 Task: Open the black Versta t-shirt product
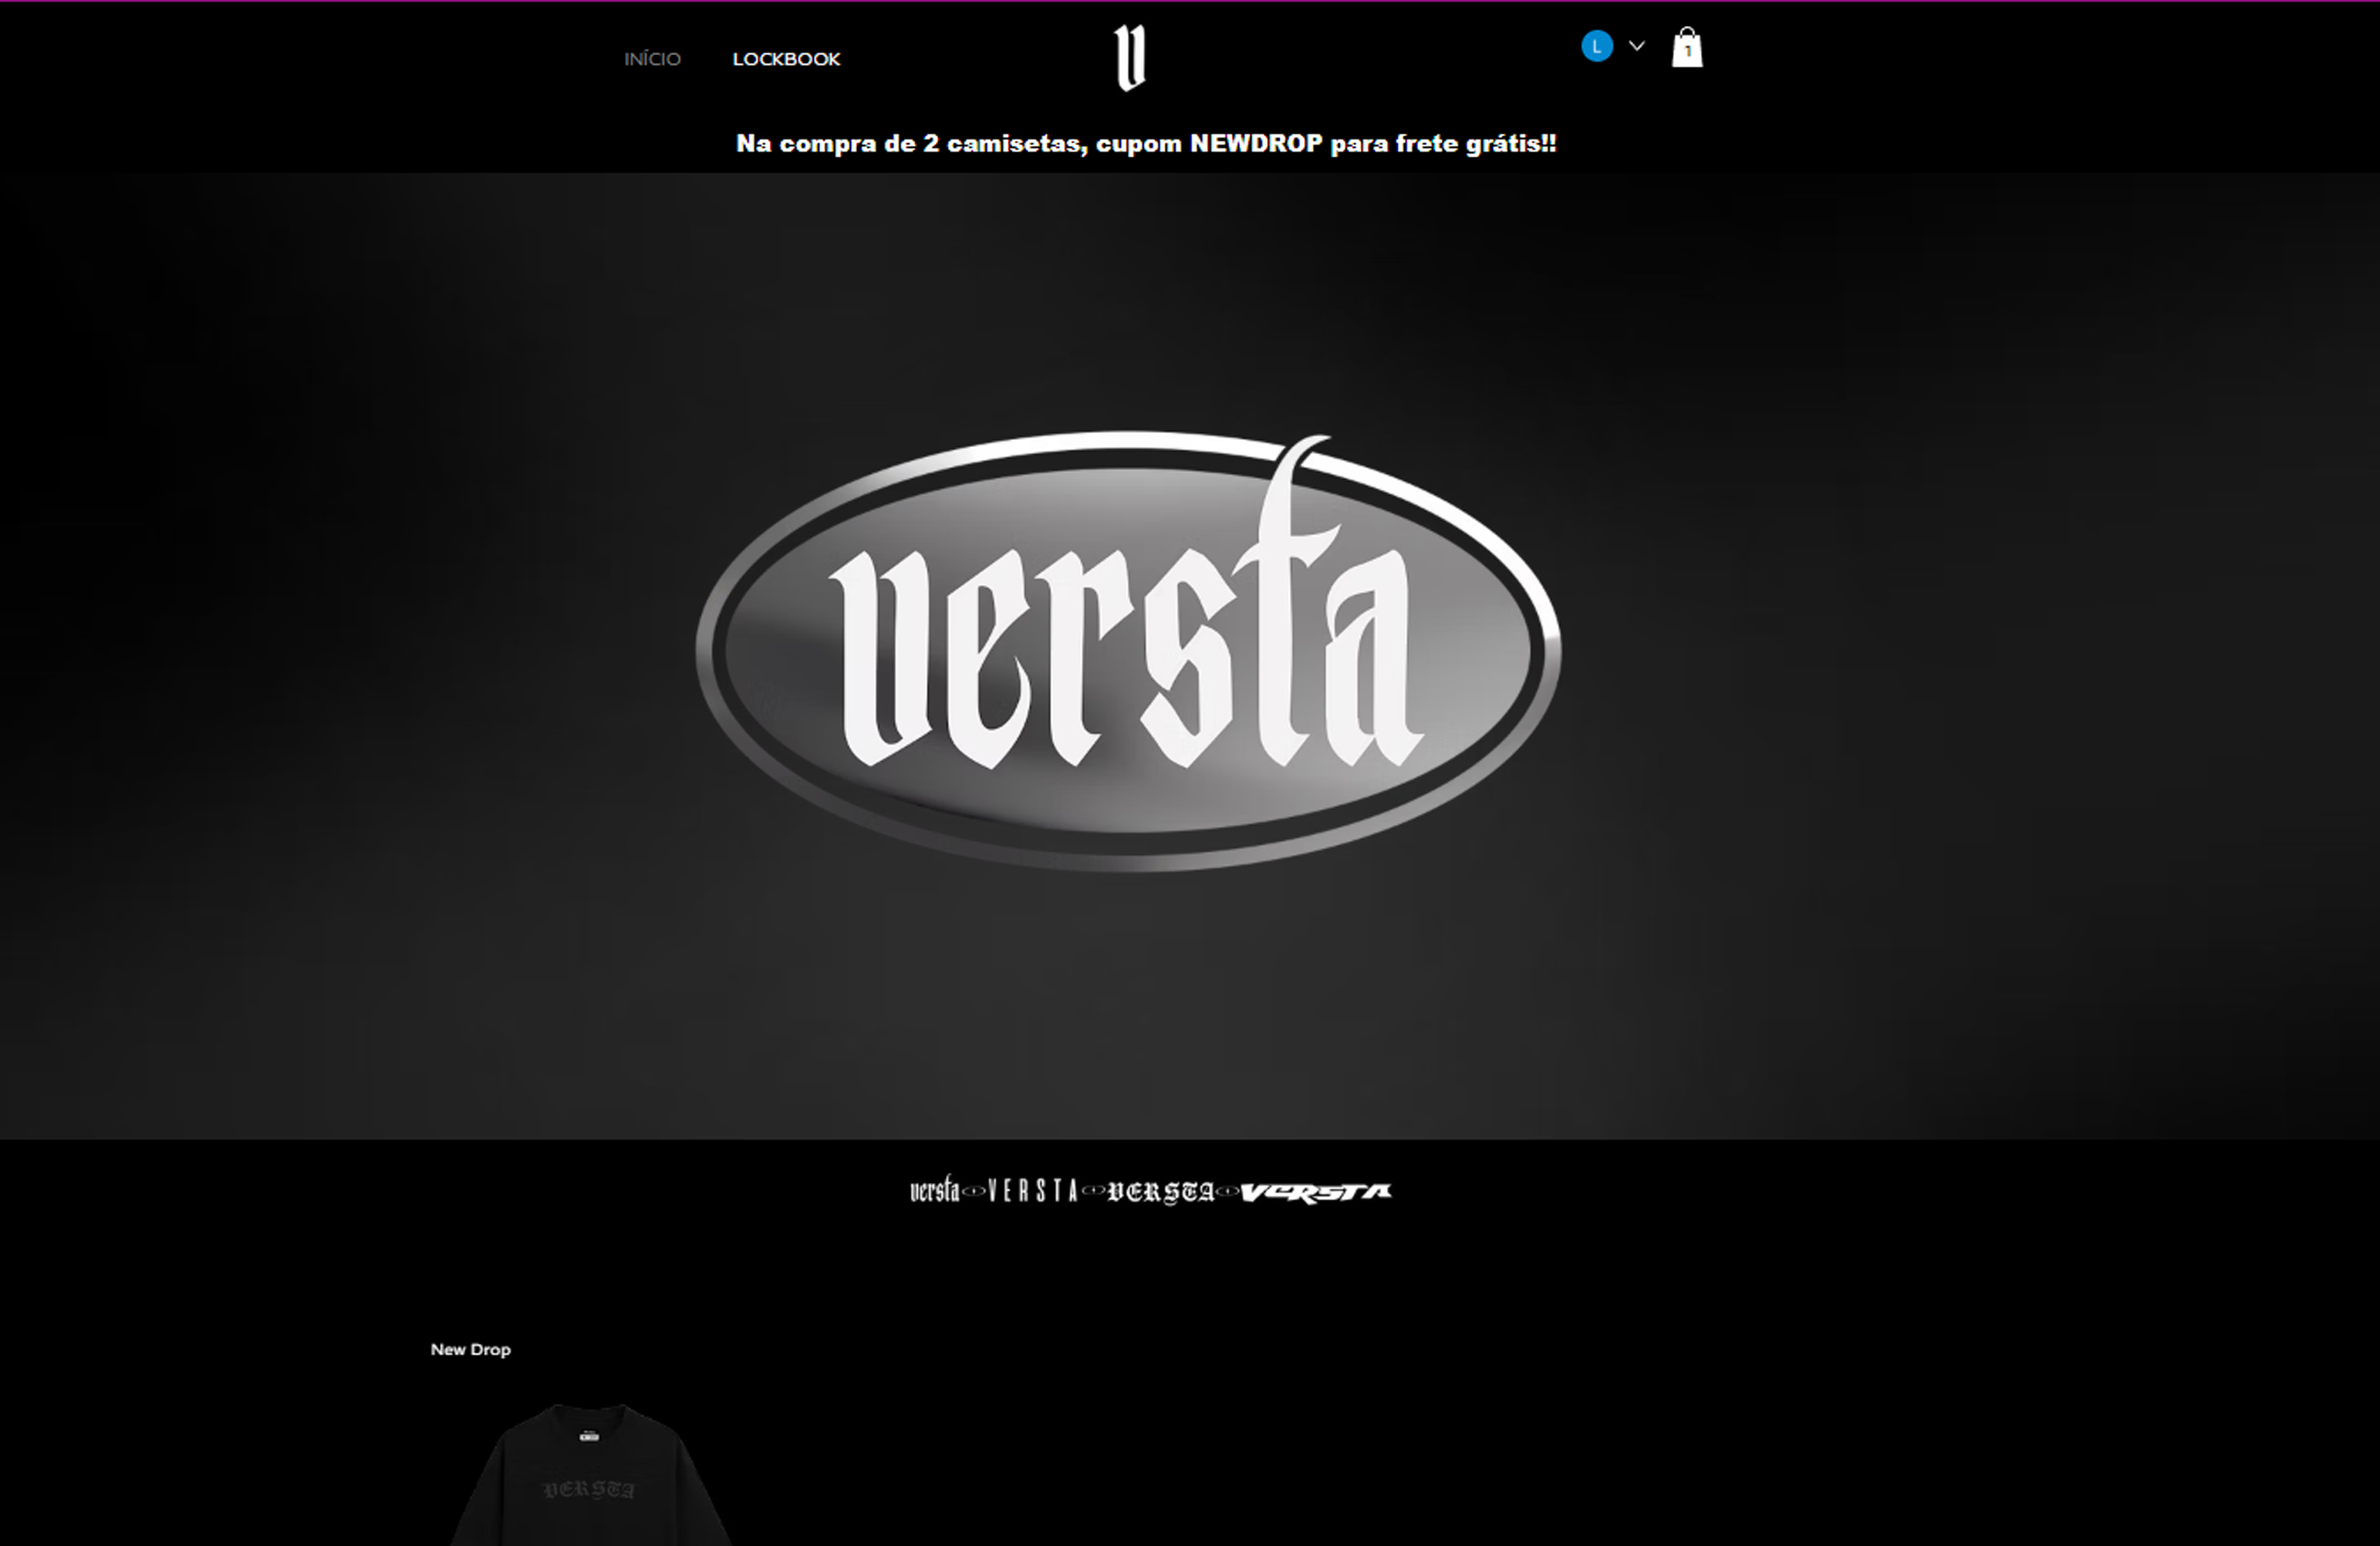tap(590, 1480)
